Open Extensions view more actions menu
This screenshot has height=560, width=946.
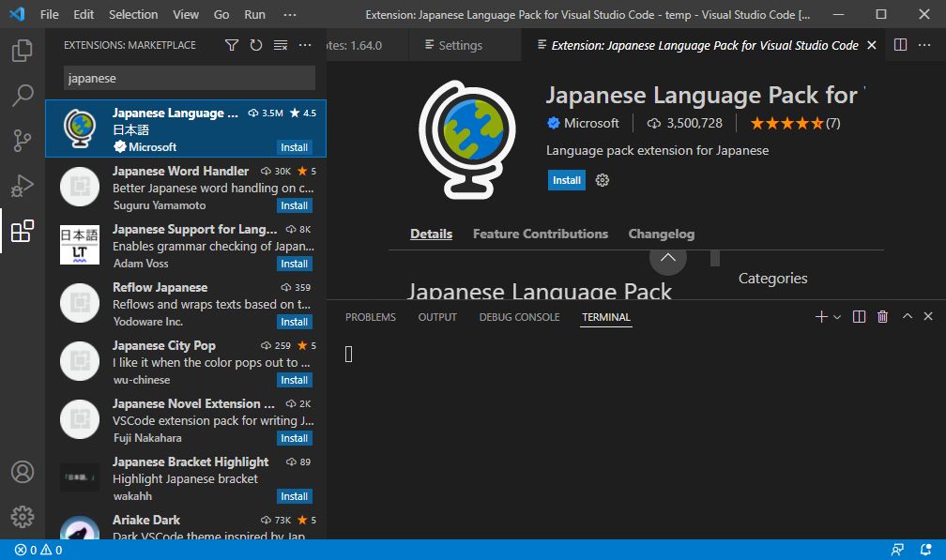click(305, 45)
